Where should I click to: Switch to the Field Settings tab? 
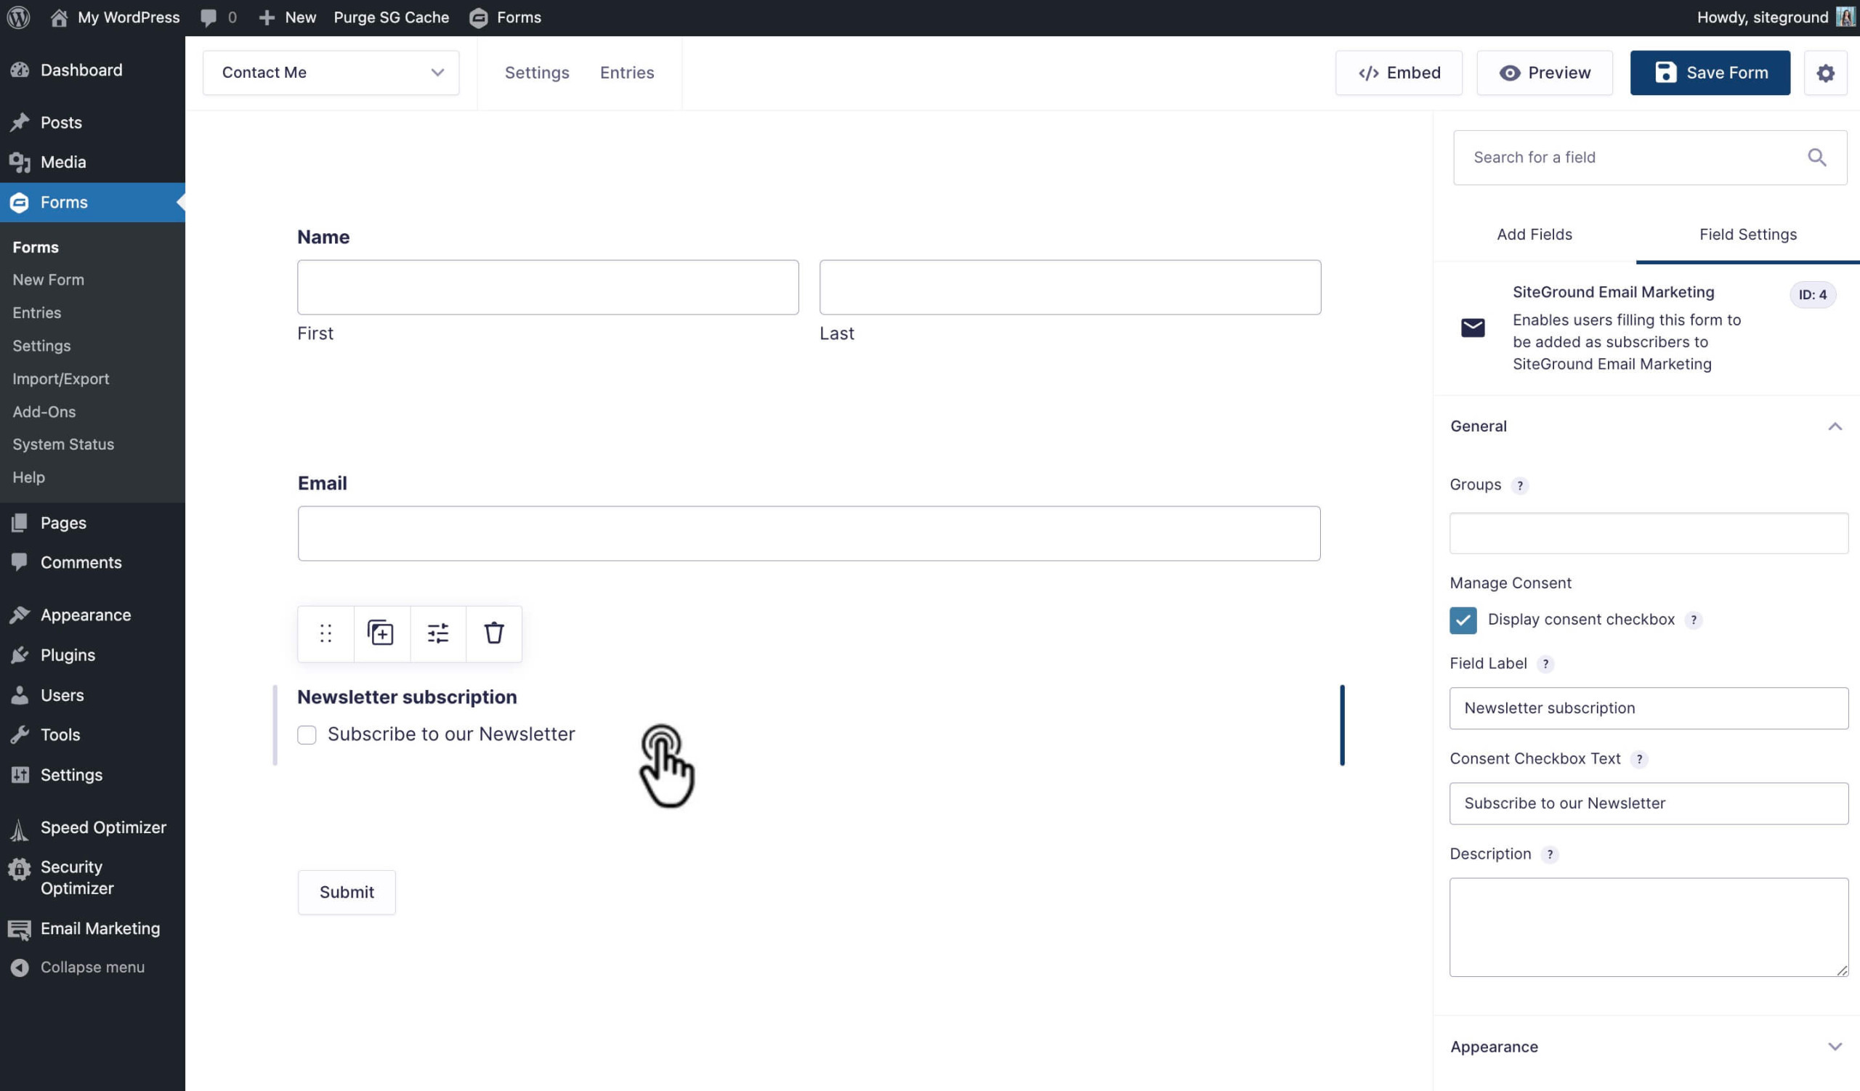pos(1747,235)
